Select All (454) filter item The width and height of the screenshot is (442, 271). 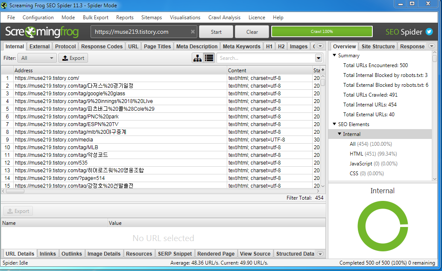point(371,144)
